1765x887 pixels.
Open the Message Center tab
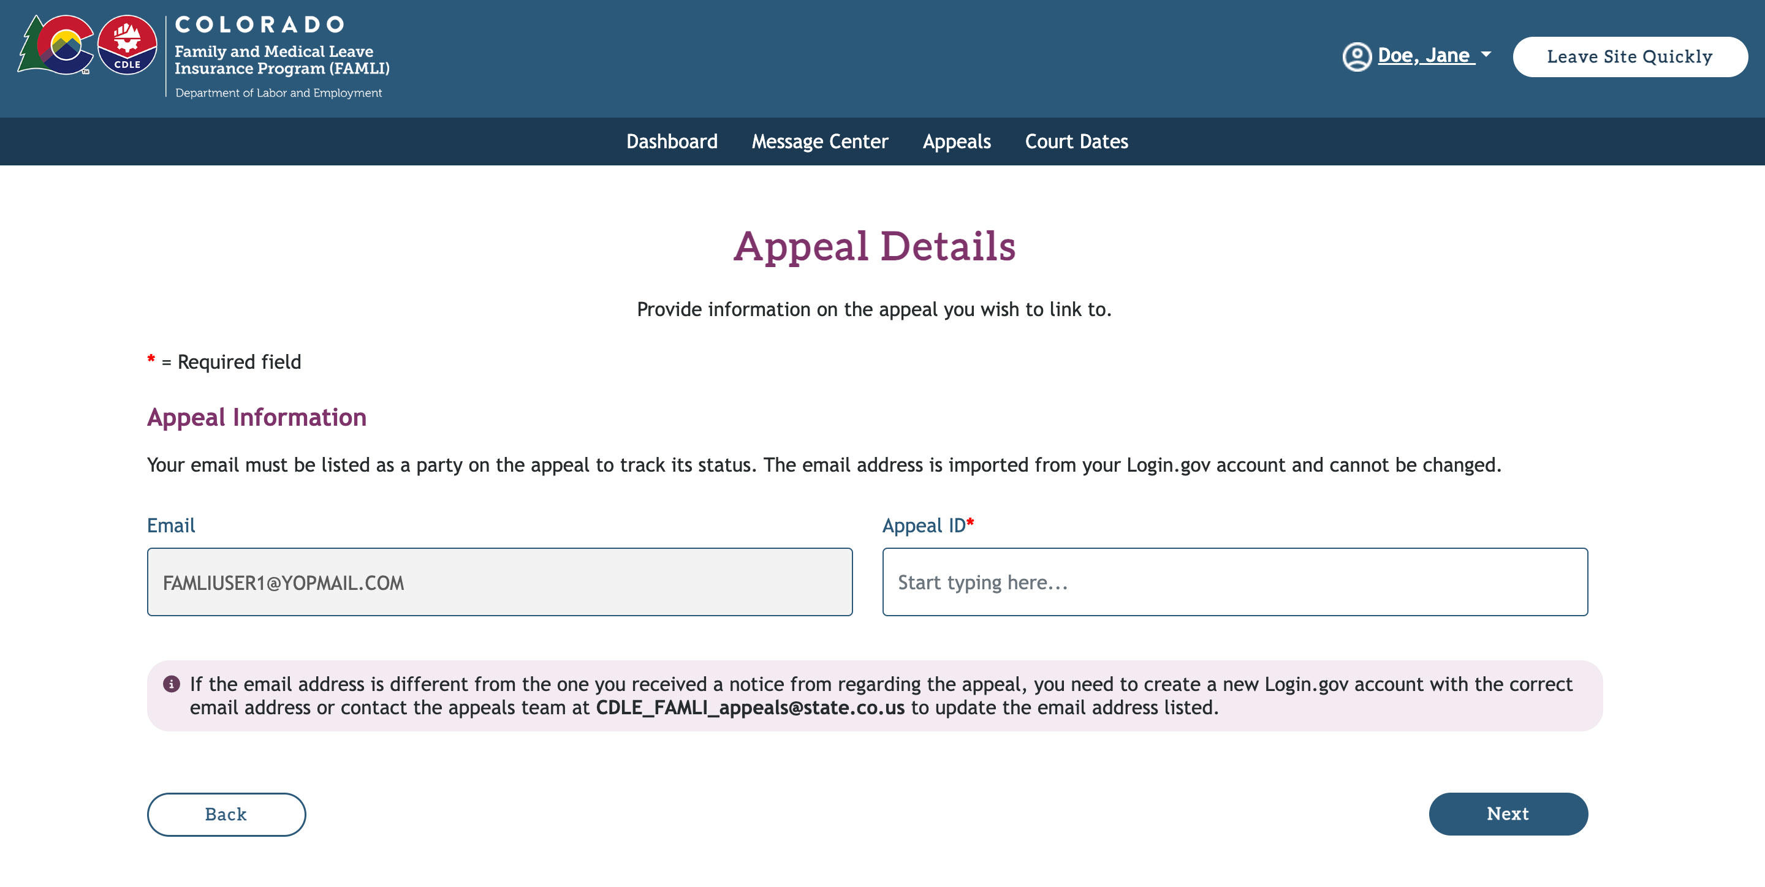coord(820,140)
